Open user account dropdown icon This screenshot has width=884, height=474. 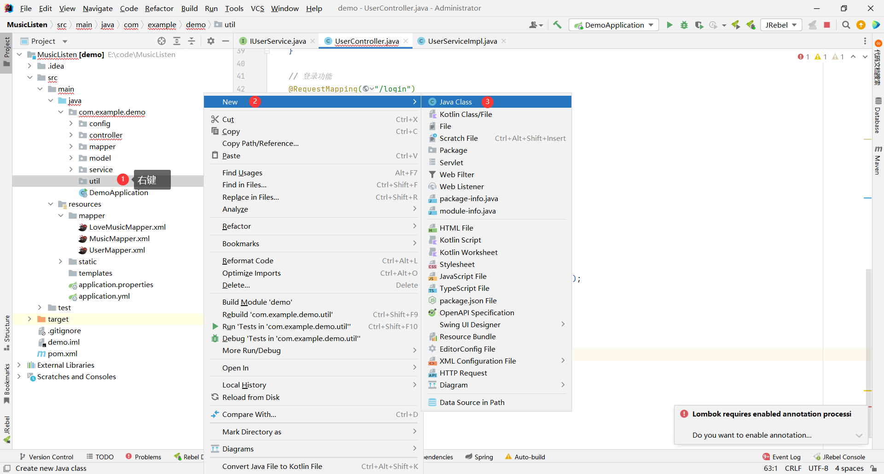click(536, 25)
